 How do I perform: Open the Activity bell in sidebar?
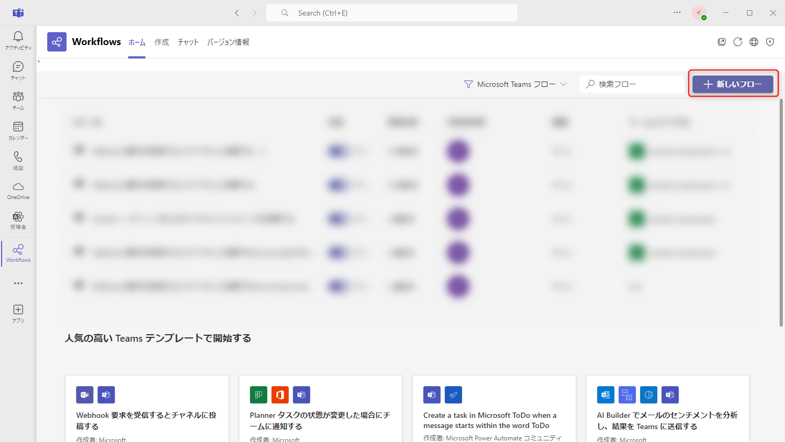tap(18, 40)
